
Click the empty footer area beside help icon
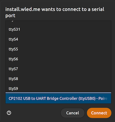coord(36,113)
